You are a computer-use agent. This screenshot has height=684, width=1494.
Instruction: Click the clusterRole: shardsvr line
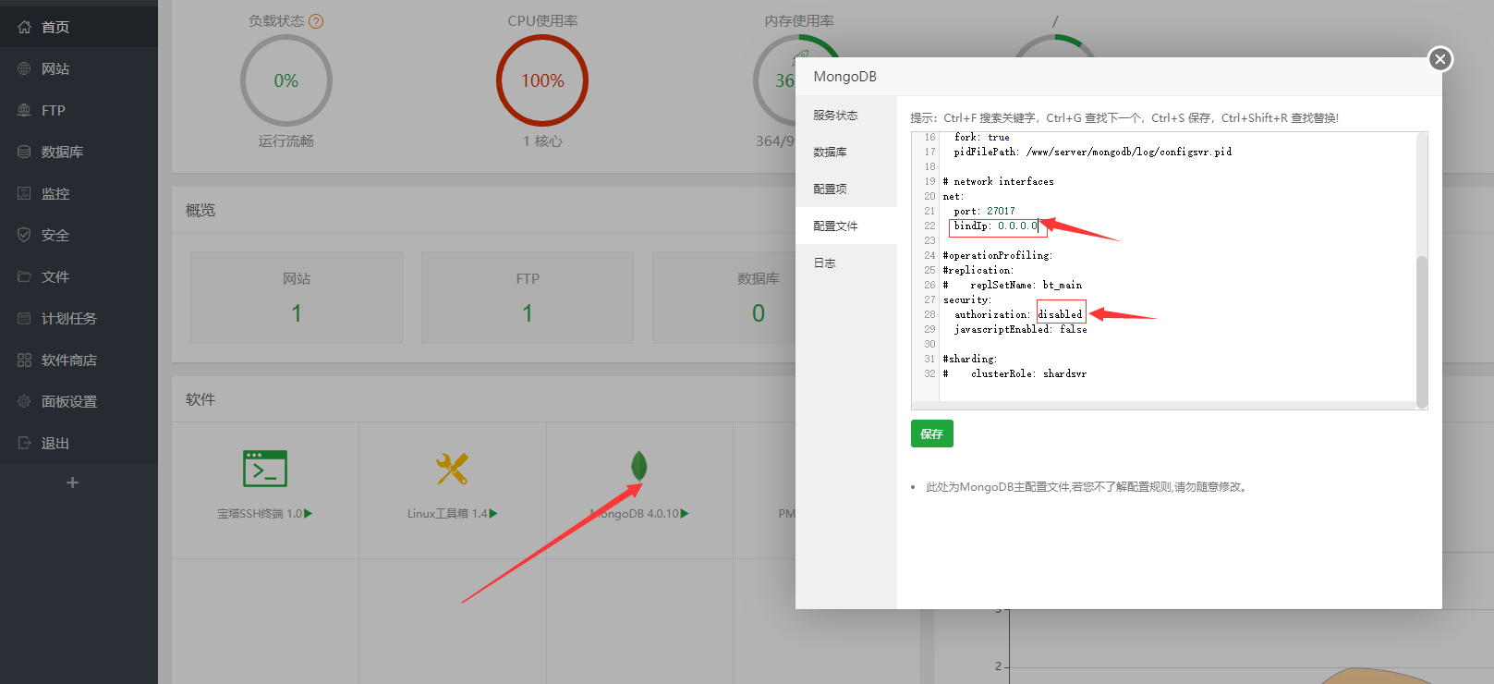pyautogui.click(x=1014, y=373)
